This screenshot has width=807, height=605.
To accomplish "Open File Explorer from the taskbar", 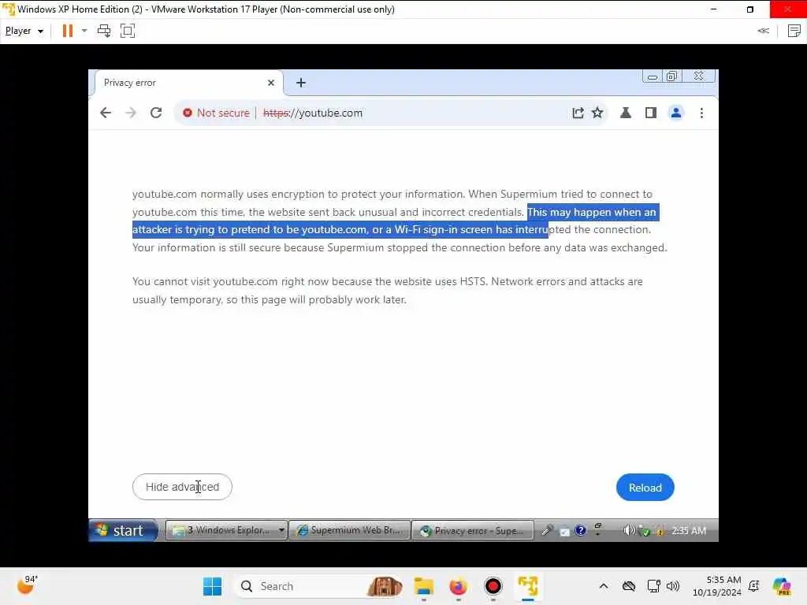I will [423, 586].
